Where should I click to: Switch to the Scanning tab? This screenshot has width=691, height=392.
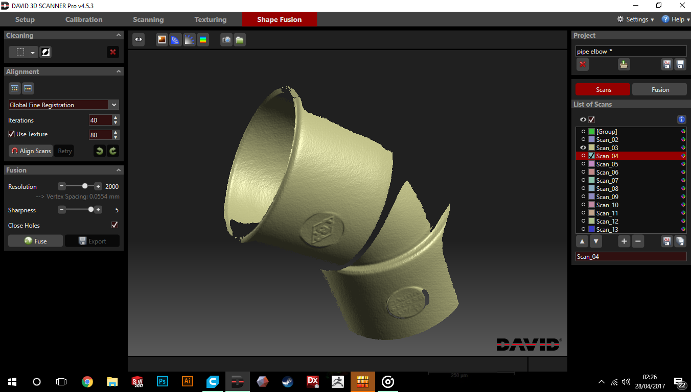click(148, 19)
